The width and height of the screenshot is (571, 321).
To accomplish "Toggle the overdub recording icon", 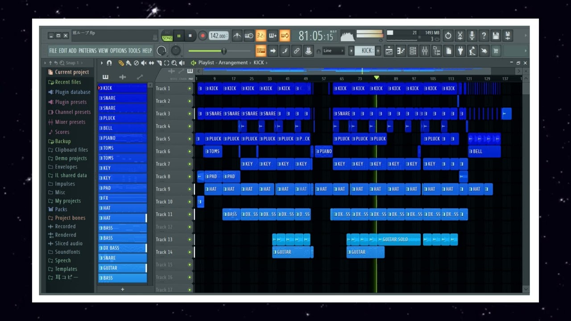I will [x=273, y=36].
